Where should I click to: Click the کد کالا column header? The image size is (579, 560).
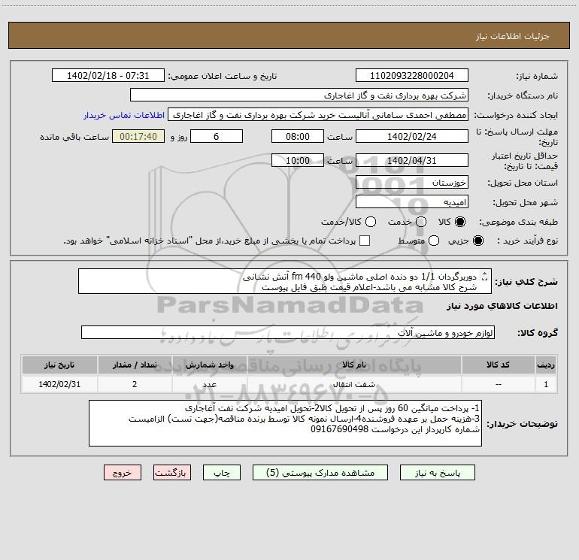[x=498, y=365]
